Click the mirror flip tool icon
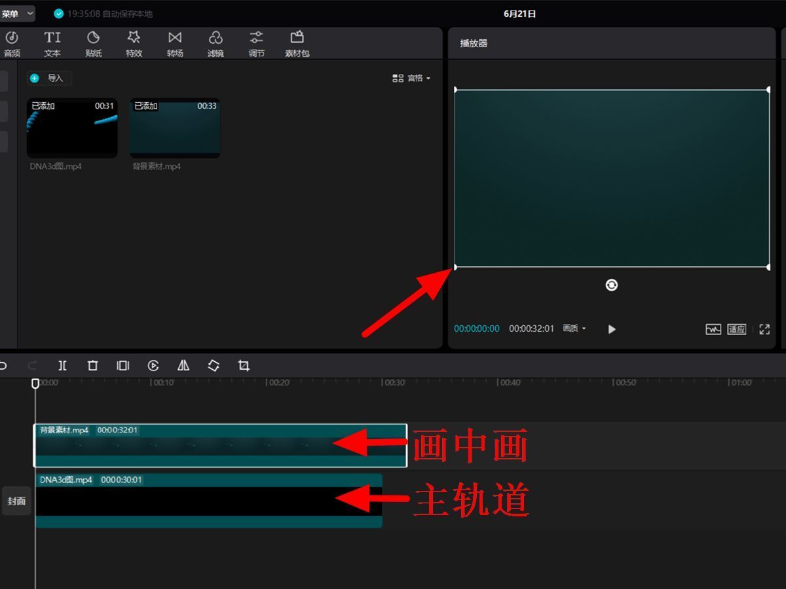 coord(183,366)
